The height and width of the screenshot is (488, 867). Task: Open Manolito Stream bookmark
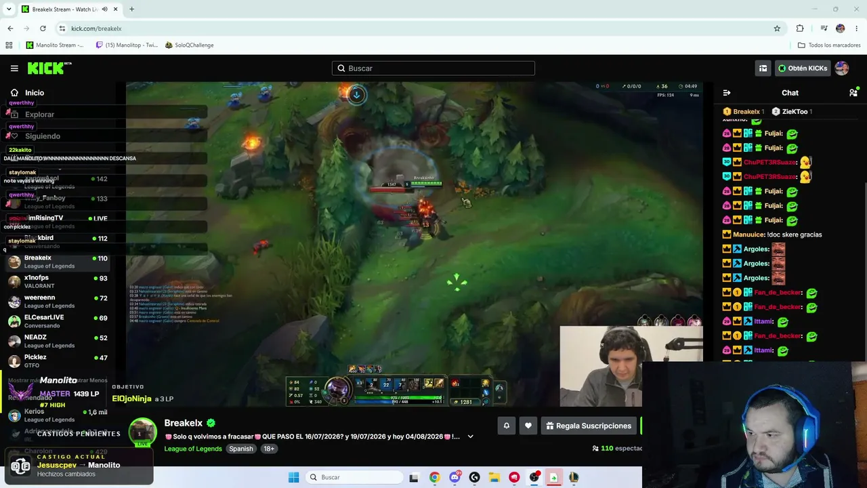pos(55,45)
